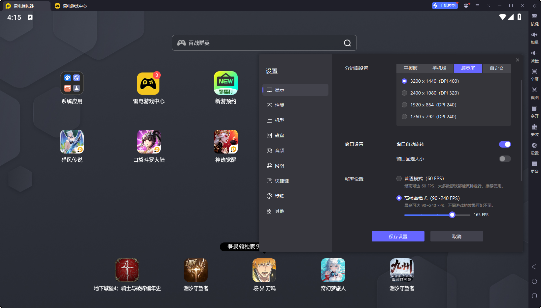The width and height of the screenshot is (541, 308).
Task: Increase volume with the 加量 icon
Action: click(x=534, y=38)
